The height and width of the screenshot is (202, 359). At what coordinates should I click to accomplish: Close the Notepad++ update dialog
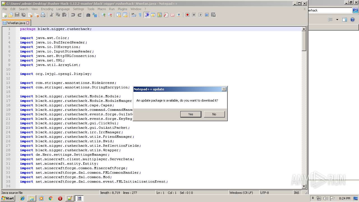coord(224,89)
